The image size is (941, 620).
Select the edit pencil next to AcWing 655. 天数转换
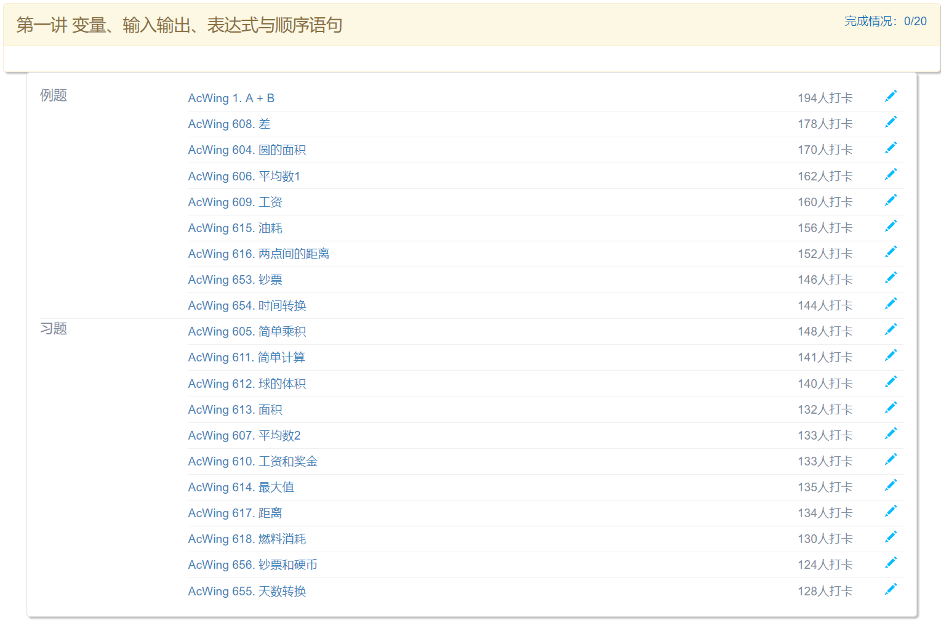891,589
